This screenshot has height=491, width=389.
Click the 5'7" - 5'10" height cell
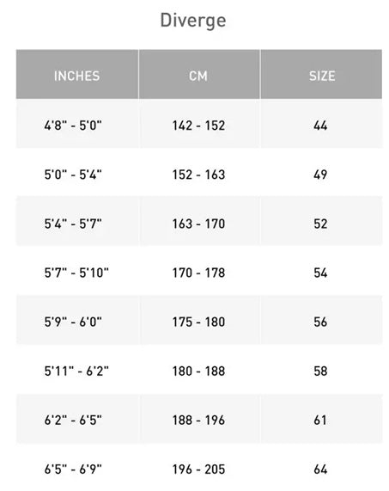(x=76, y=273)
